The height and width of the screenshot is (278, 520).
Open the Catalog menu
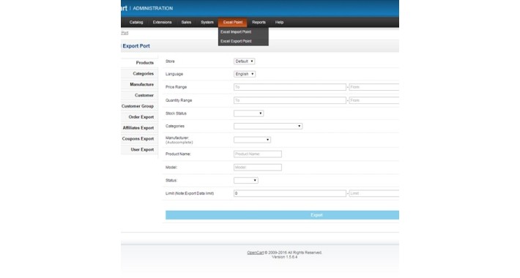point(136,22)
